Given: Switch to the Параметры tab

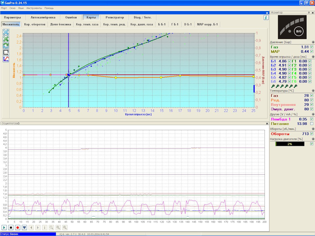Looking at the screenshot, I should tap(12, 17).
